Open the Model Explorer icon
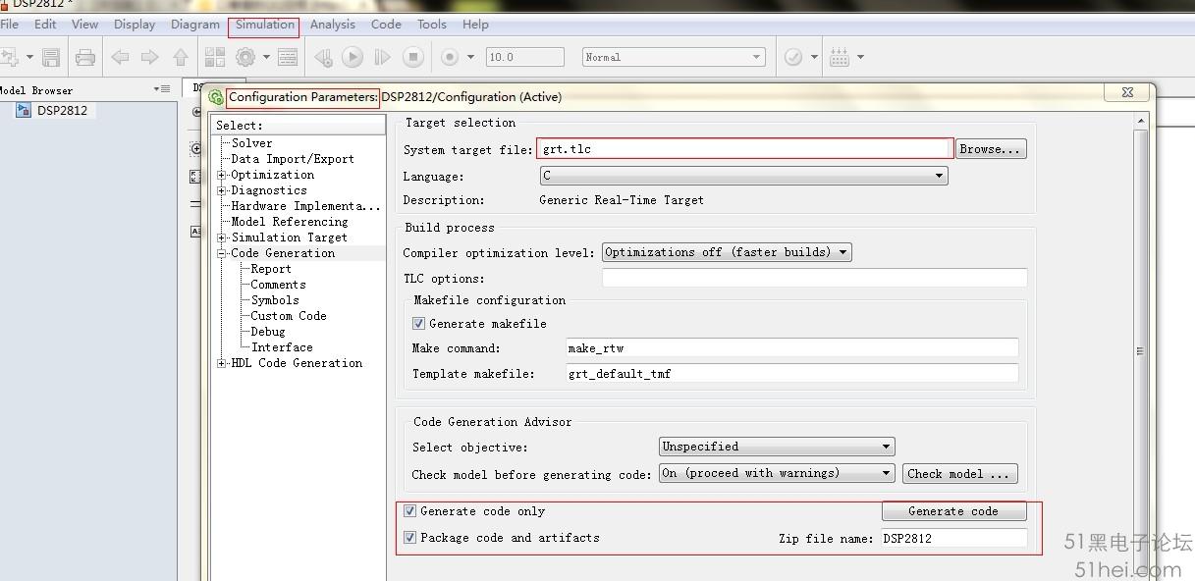The width and height of the screenshot is (1195, 581). coord(288,58)
